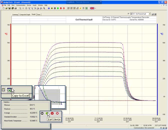The width and height of the screenshot is (168, 130).
Task: Open the Window menu
Action: (x=40, y=5)
